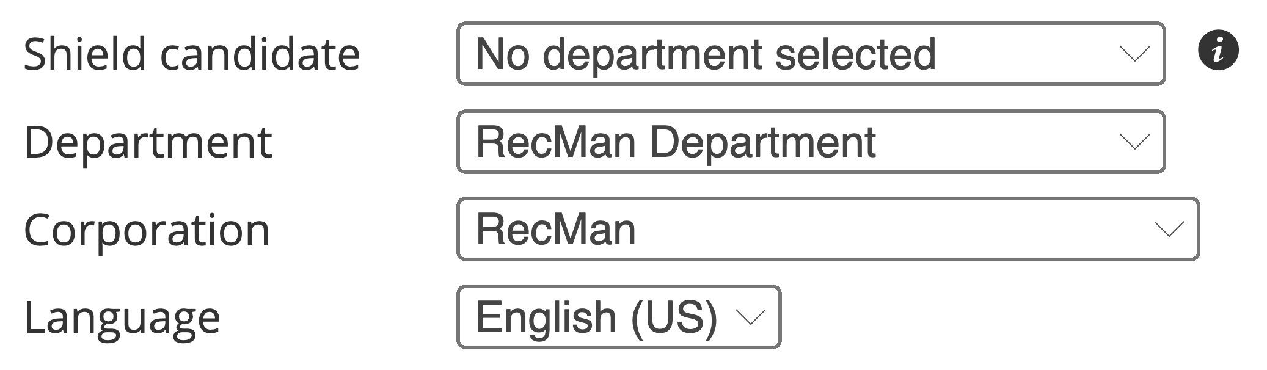Click the "Shield candidate" label
Image resolution: width=1267 pixels, height=370 pixels.
(192, 54)
